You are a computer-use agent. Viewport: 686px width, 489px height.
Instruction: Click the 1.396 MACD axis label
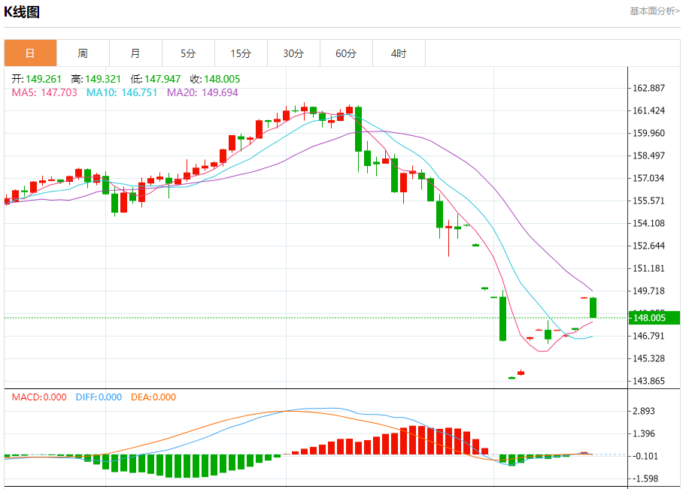pyautogui.click(x=644, y=434)
